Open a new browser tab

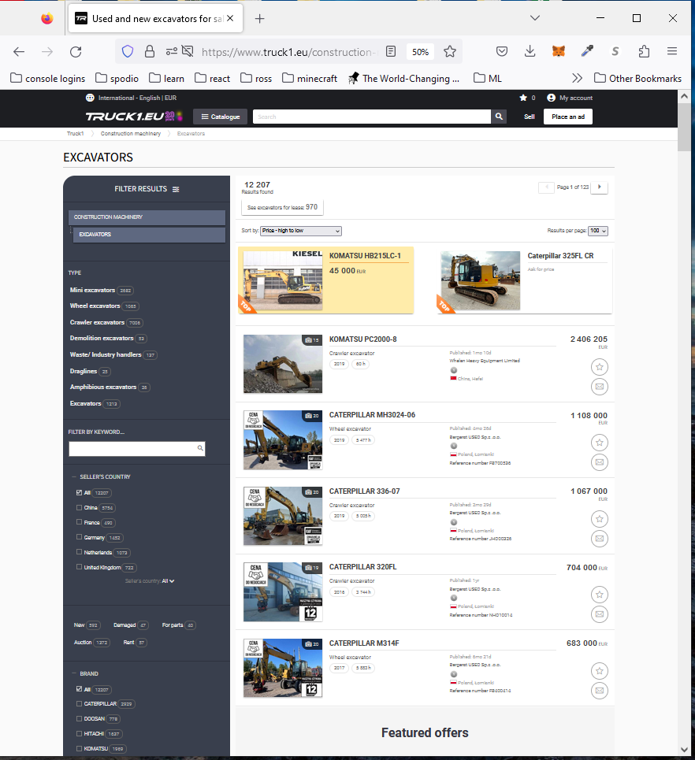pyautogui.click(x=260, y=18)
